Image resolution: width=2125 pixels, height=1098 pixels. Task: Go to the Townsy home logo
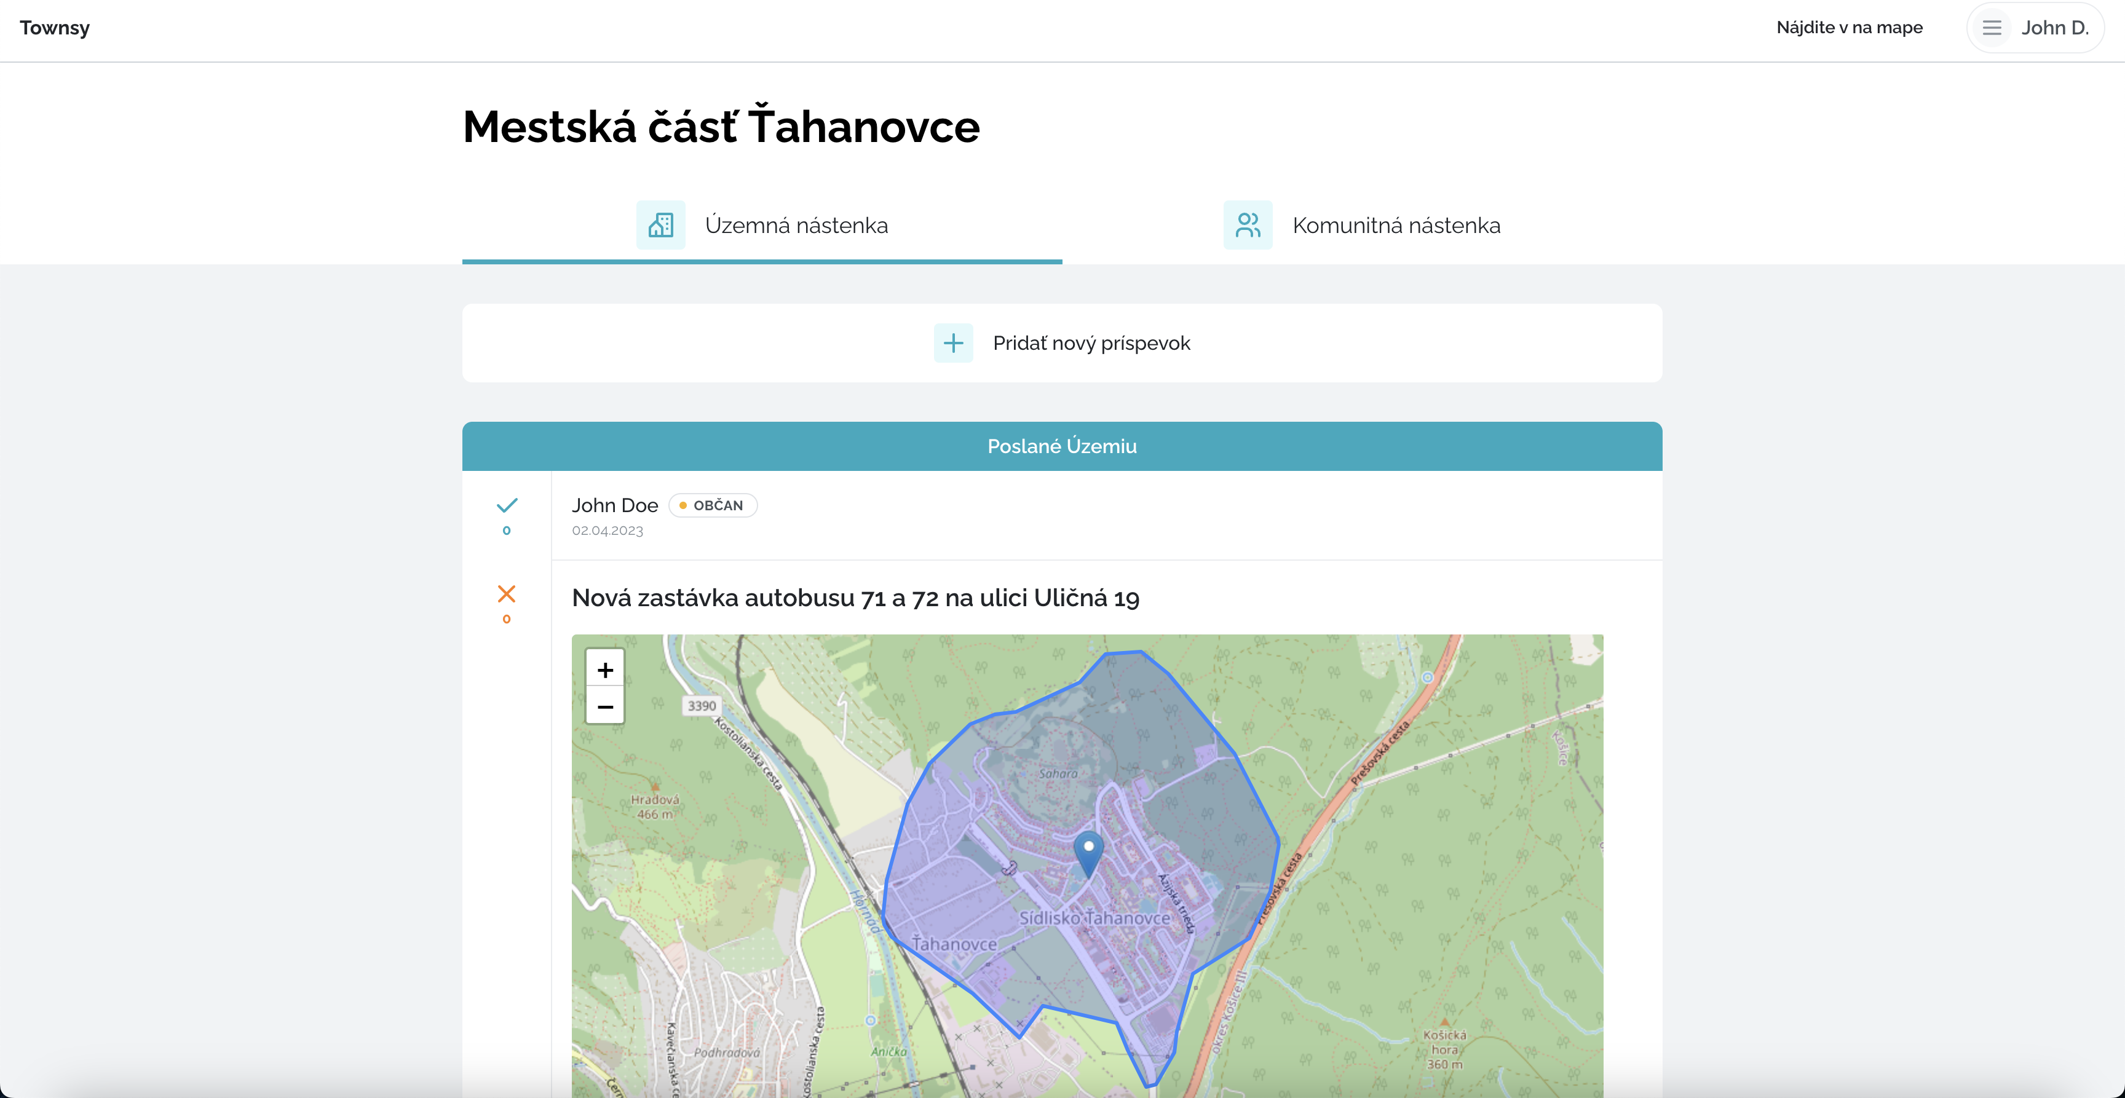coord(55,27)
